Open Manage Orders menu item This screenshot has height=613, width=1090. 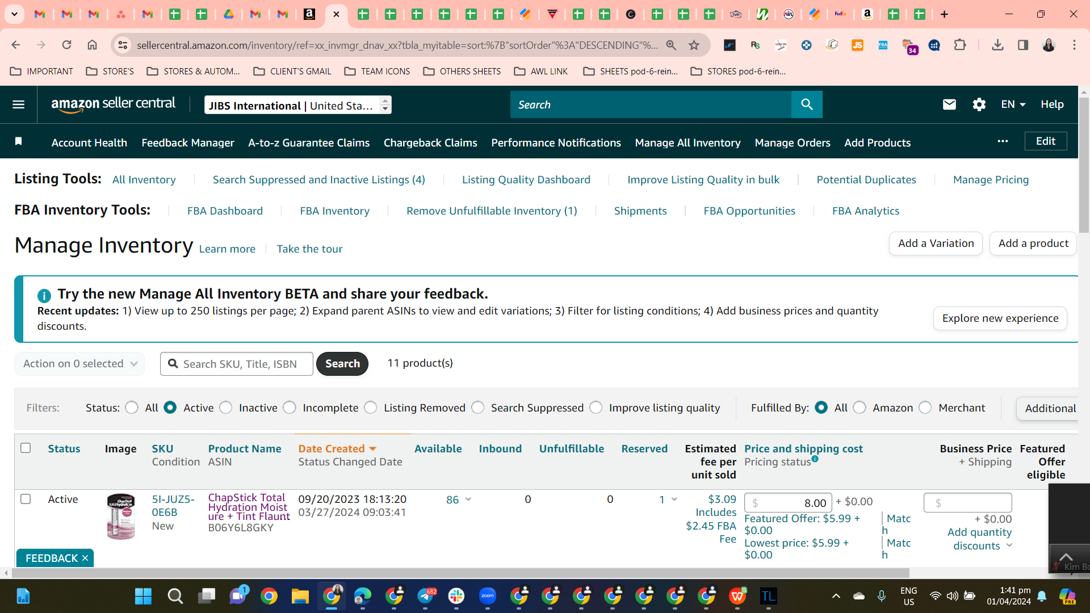793,142
